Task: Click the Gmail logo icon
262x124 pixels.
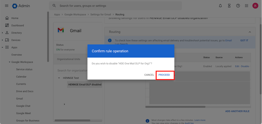Action: click(x=61, y=30)
